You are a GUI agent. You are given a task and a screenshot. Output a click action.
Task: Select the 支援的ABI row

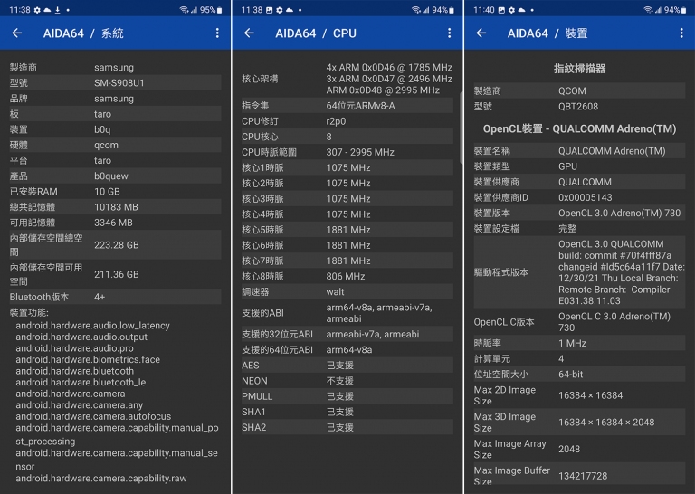(347, 313)
